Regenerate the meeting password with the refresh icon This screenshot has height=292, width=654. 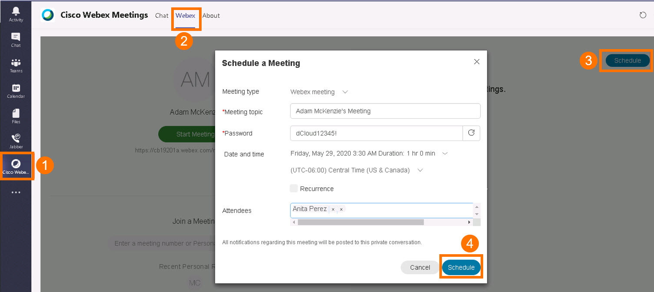point(471,133)
